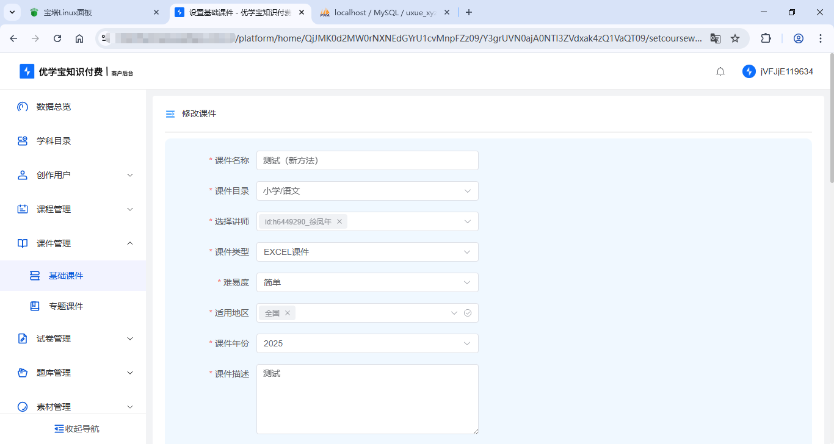Image resolution: width=834 pixels, height=444 pixels.
Task: Bookmark this page with the star icon
Action: (x=735, y=38)
